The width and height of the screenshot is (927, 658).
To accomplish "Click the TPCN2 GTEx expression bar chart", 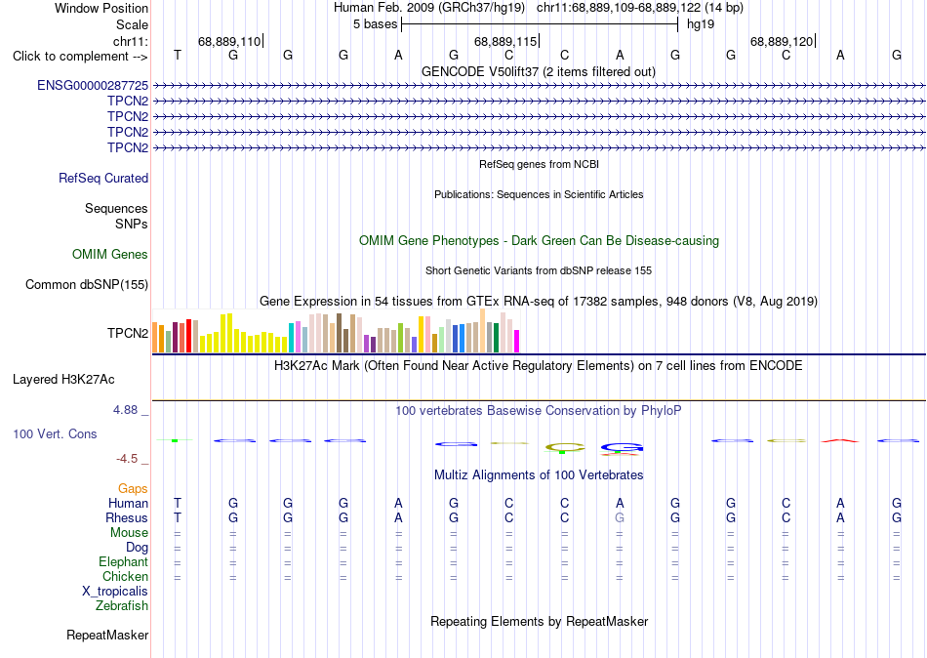I will coord(336,331).
